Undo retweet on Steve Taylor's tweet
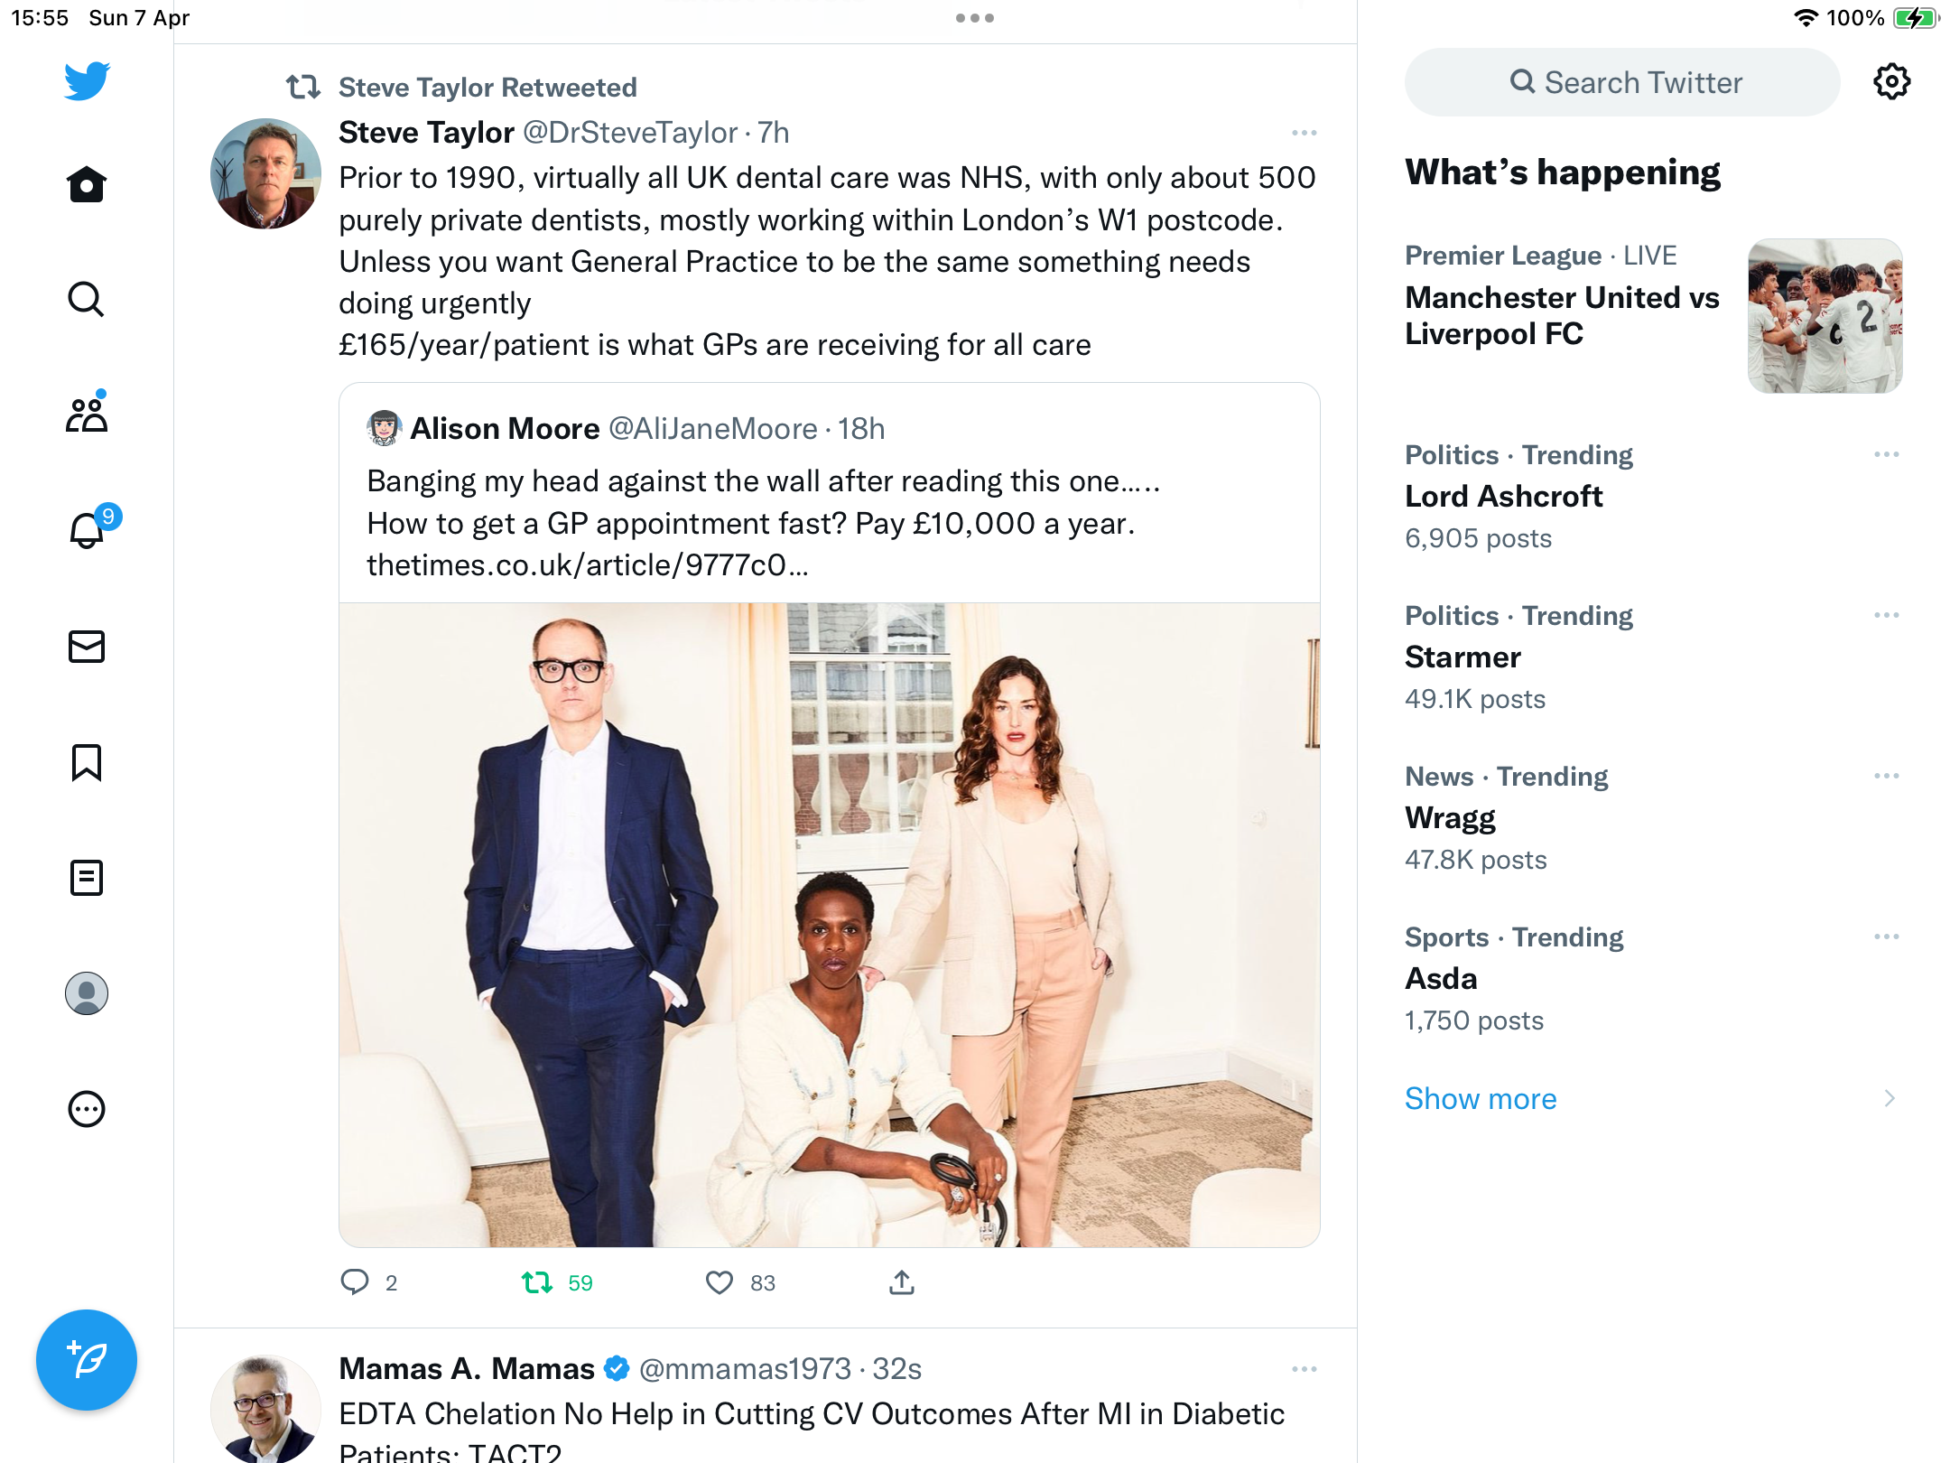 (x=538, y=1282)
